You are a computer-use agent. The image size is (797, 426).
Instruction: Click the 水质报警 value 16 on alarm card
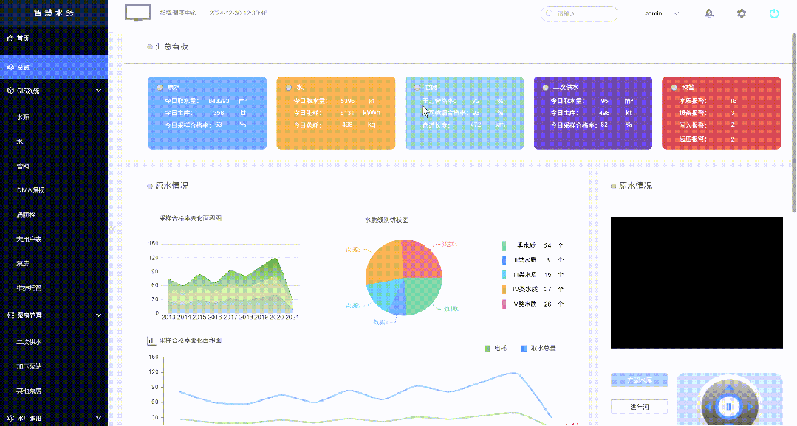click(733, 101)
